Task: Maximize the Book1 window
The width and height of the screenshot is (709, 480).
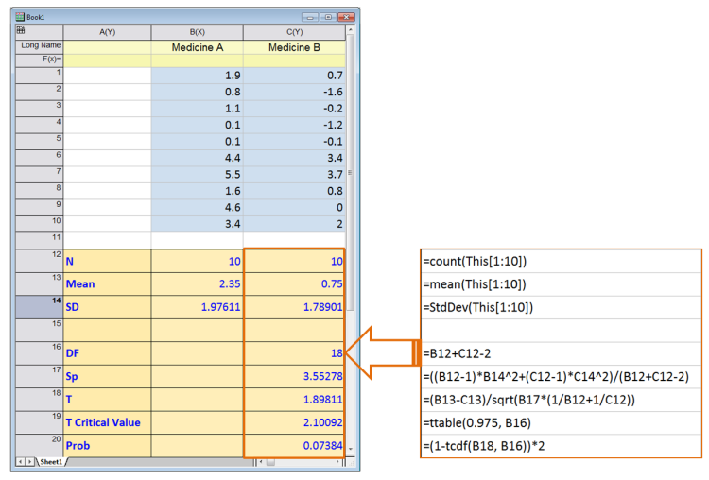Action: tap(327, 17)
